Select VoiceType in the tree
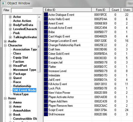The width and height of the screenshot is (133, 122). tap(21, 94)
